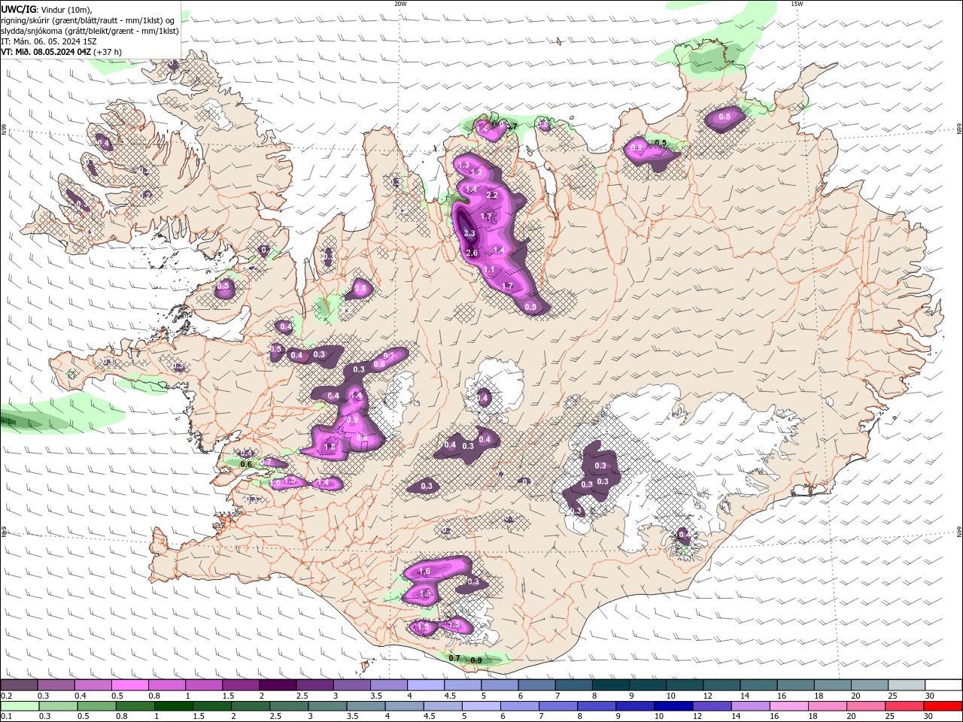The height and width of the screenshot is (722, 963).
Task: Click the deep blue rain swatch between 10 and 12
Action: (673, 706)
